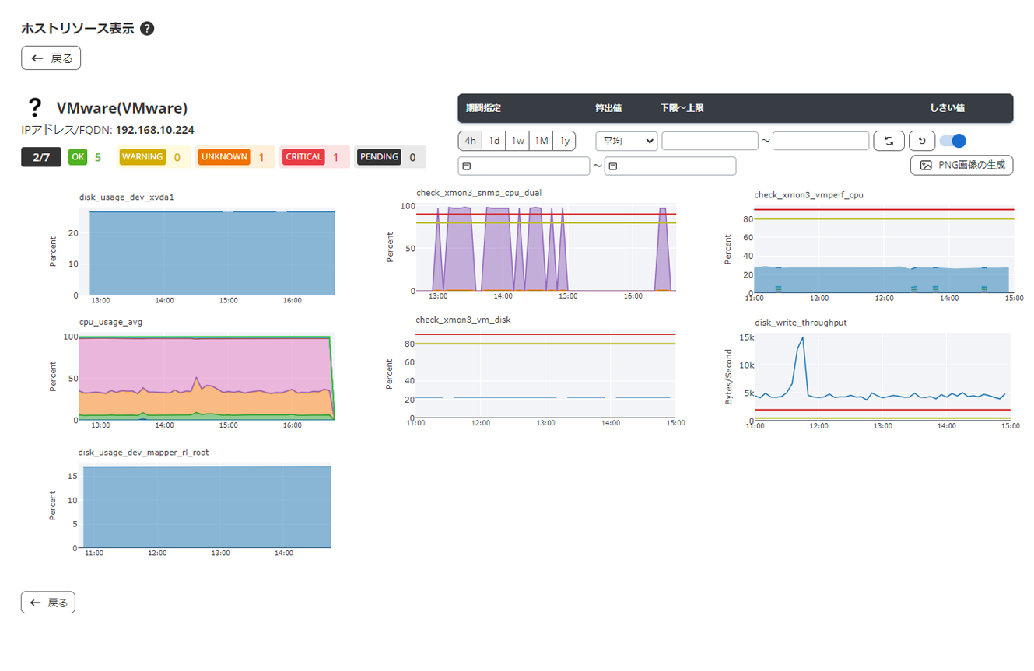Open the help icon beside ホストリソース表示
The height and width of the screenshot is (671, 1034).
(x=147, y=29)
